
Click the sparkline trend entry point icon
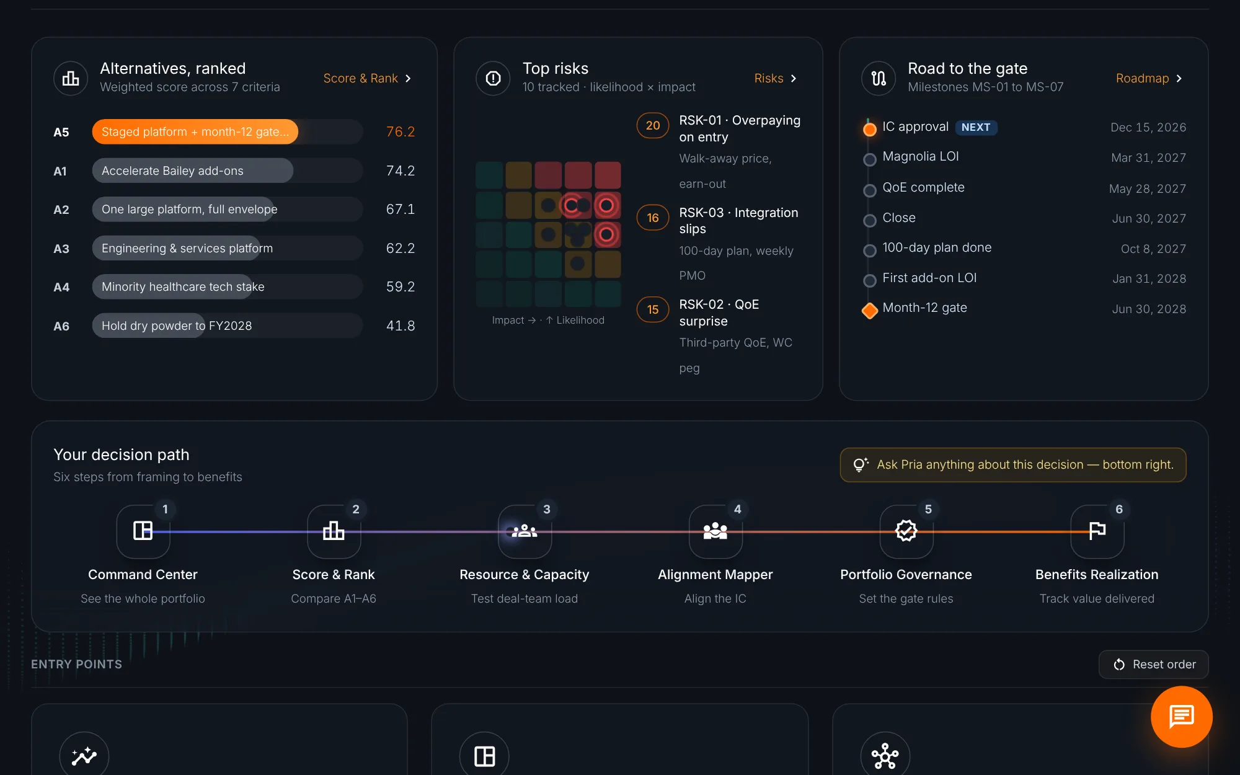[84, 756]
